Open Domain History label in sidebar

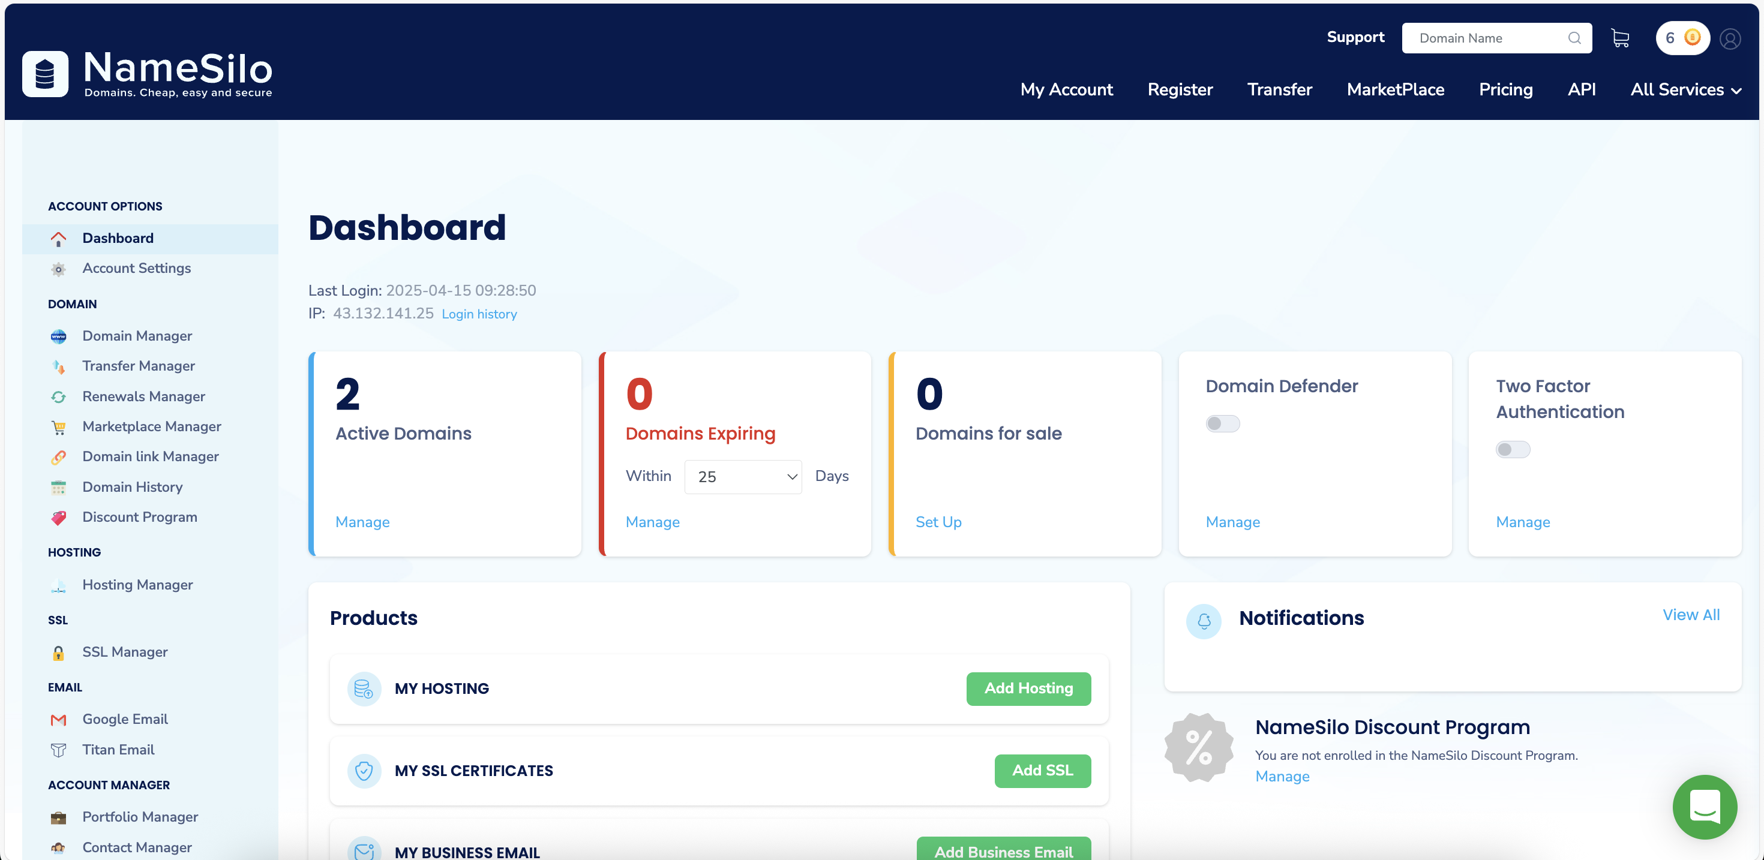click(132, 487)
